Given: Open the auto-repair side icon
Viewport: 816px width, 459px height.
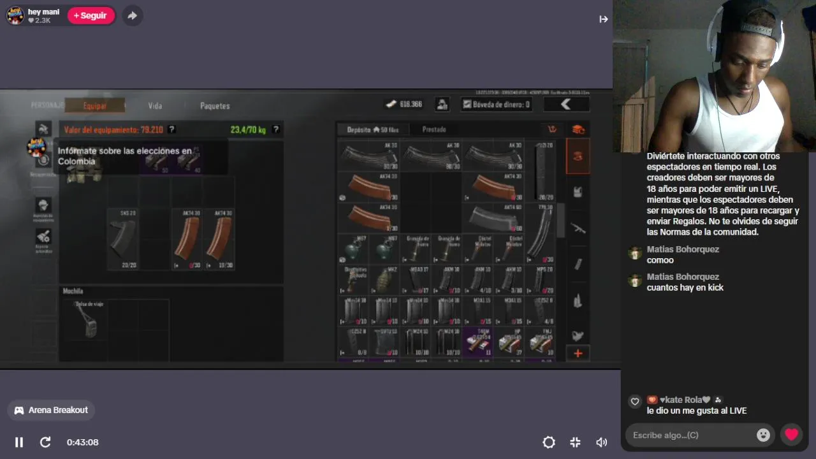Looking at the screenshot, I should 43,237.
